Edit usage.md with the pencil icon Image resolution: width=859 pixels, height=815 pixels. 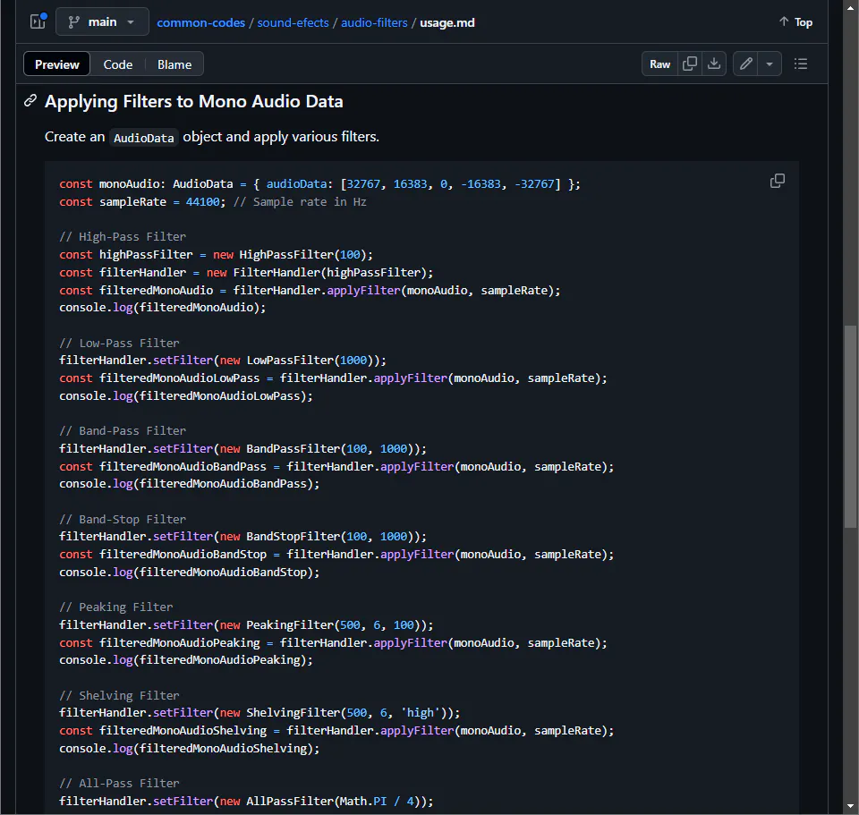coord(746,64)
